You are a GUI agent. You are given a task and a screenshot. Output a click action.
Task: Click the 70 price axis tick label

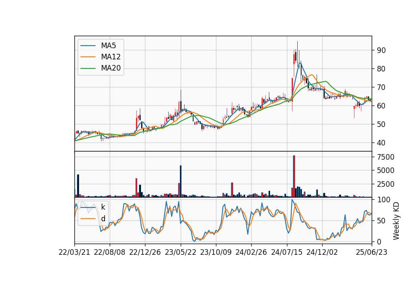(x=381, y=87)
